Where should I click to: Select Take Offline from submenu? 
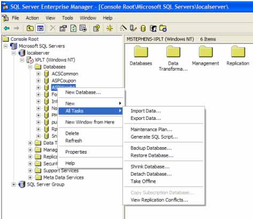point(164,182)
